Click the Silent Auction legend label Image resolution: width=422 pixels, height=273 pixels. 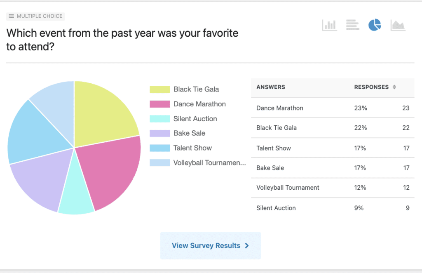(195, 119)
